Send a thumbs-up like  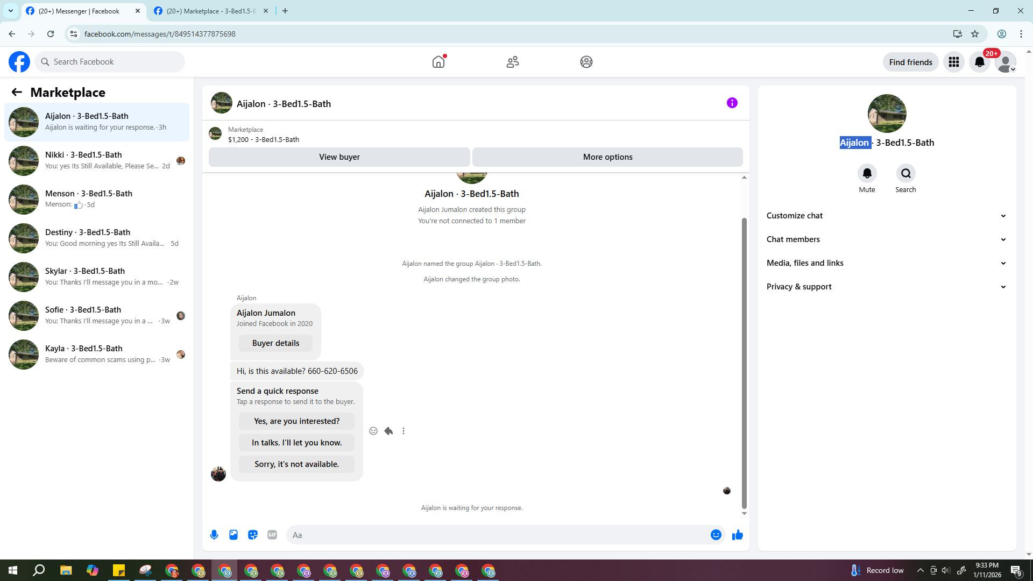737,535
